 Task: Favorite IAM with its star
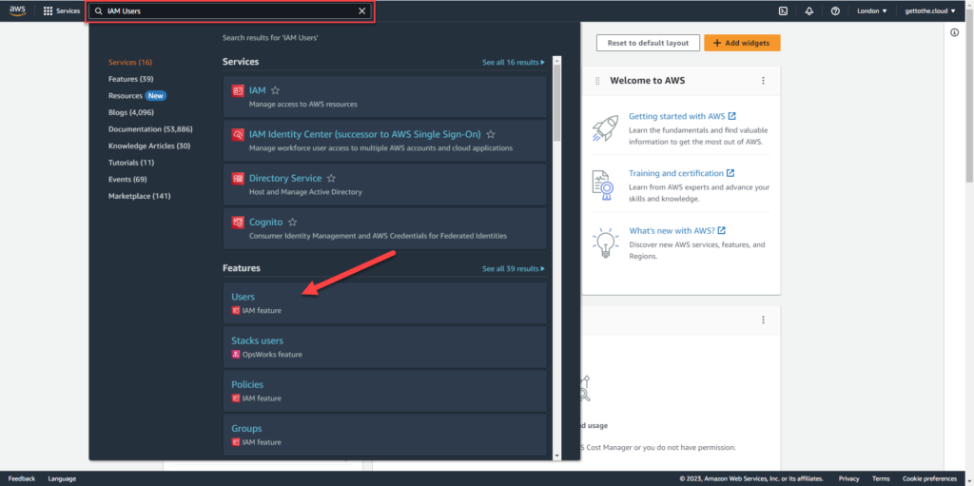275,90
